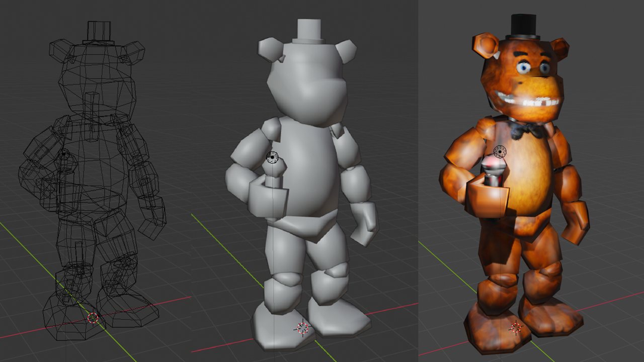
Task: Select the top hat on the gray model
Action: click(309, 32)
